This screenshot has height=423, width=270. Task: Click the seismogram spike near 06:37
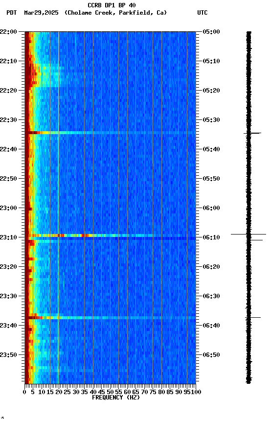[253, 318]
